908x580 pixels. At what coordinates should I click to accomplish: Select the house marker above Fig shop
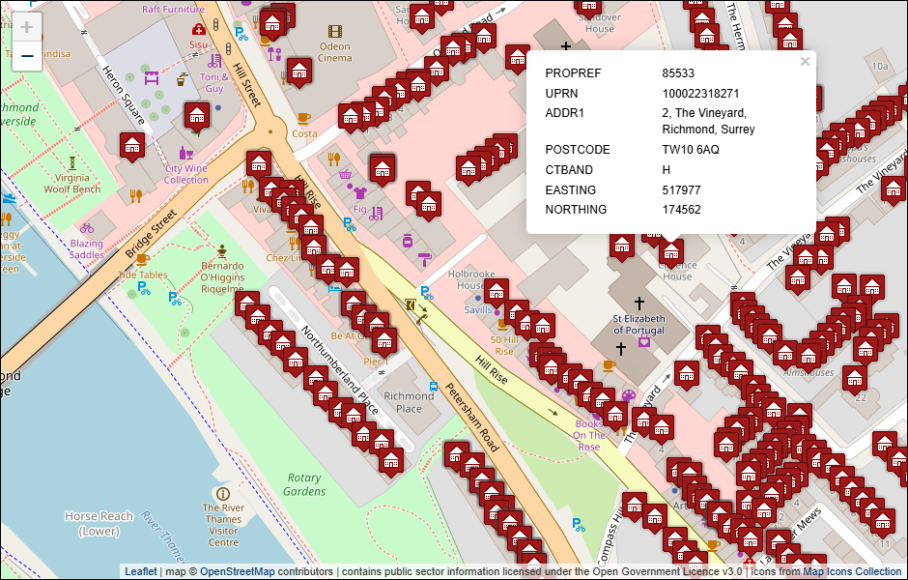tap(383, 168)
